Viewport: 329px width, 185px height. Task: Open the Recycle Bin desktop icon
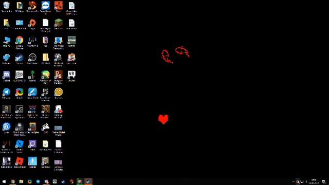pyautogui.click(x=7, y=6)
